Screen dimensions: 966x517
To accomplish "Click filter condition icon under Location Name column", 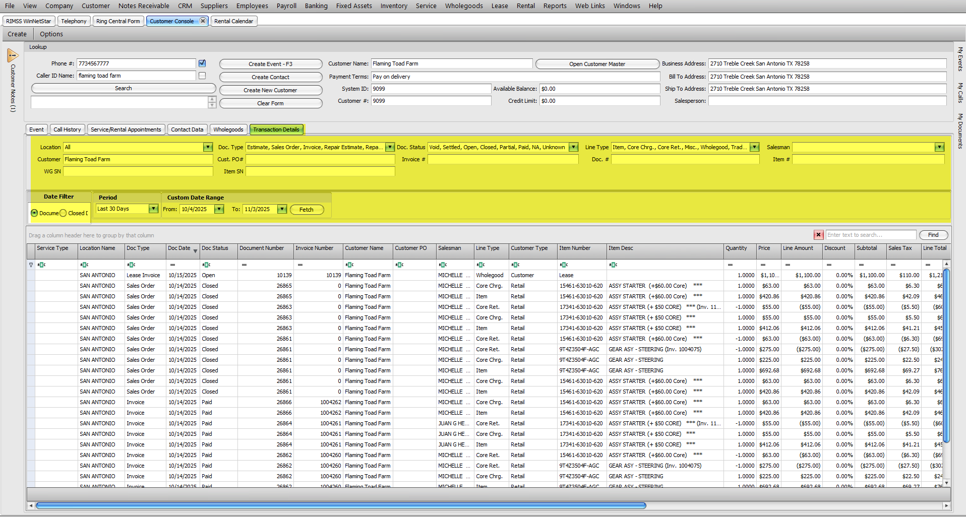I will pyautogui.click(x=84, y=265).
